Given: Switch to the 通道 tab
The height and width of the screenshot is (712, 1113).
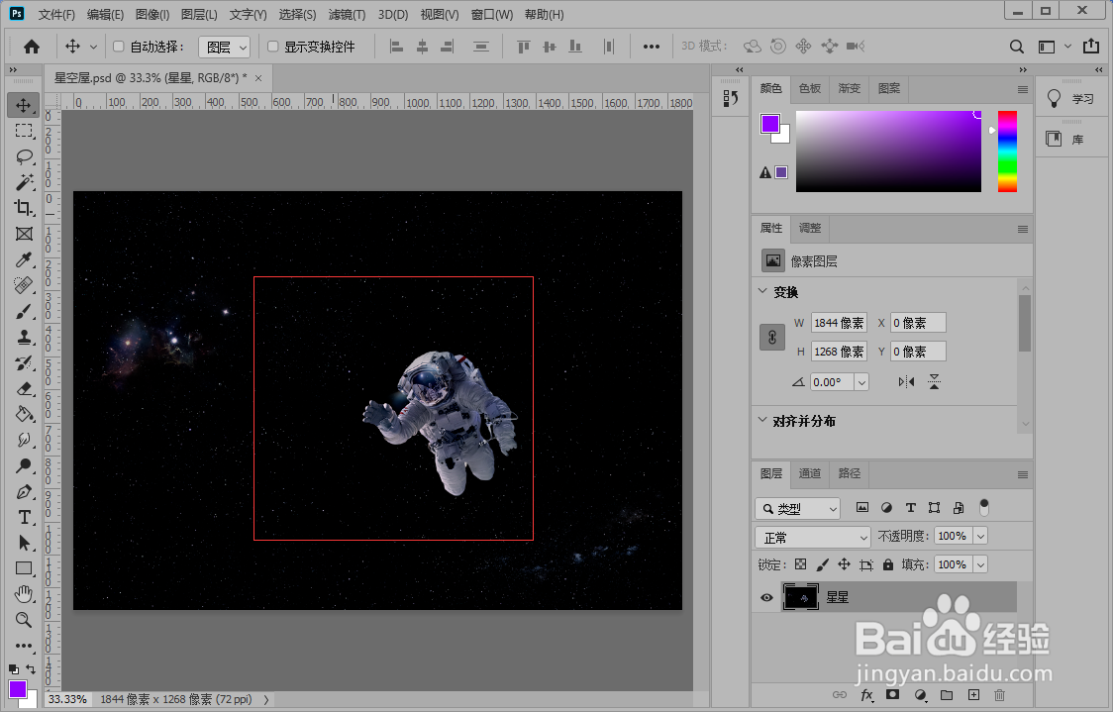Looking at the screenshot, I should point(810,473).
